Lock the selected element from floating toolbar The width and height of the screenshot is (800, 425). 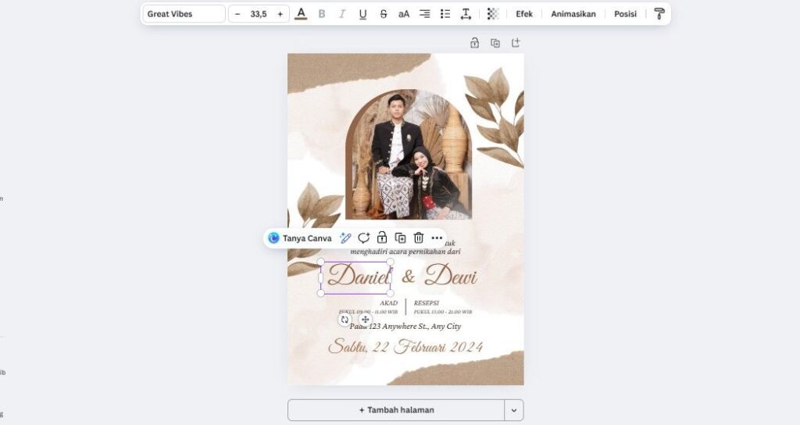pyautogui.click(x=381, y=237)
